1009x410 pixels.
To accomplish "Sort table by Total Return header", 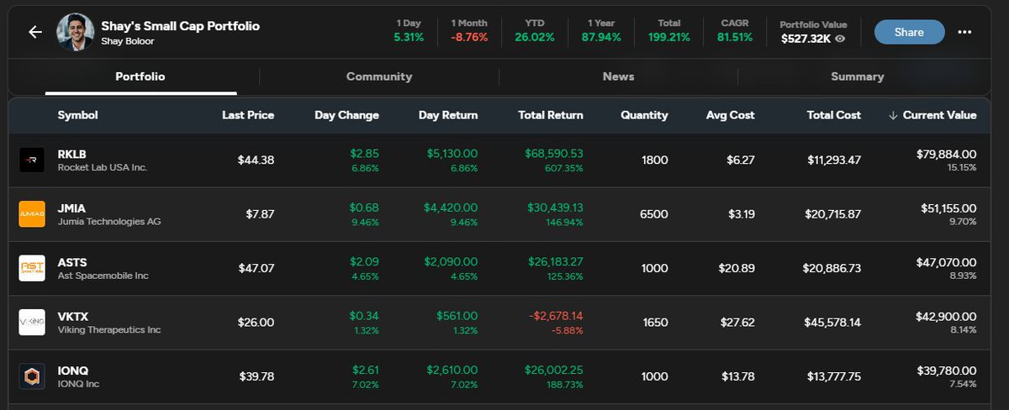I will pos(550,115).
